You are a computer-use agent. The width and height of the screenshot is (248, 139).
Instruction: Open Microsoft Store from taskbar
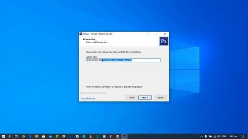[43, 136]
